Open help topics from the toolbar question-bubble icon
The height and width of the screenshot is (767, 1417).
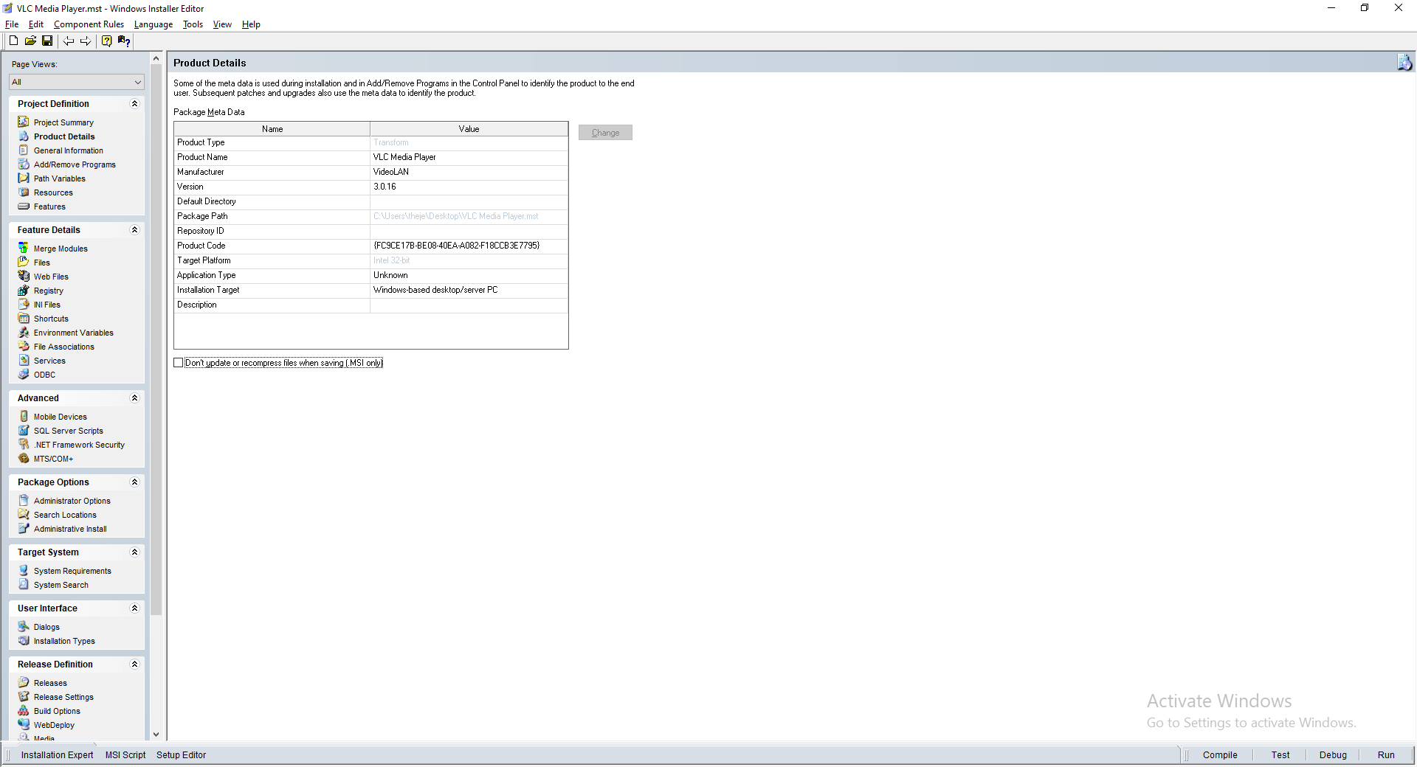click(106, 41)
